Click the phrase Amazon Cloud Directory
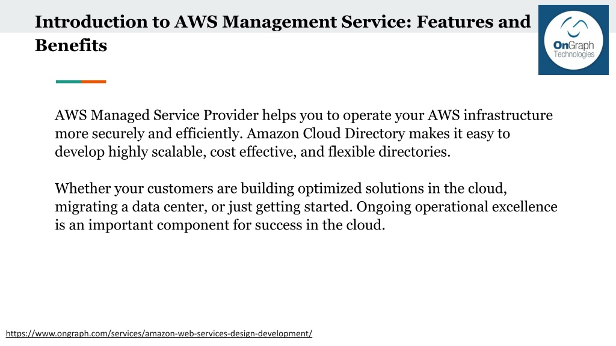Image resolution: width=616 pixels, height=346 pixels. (x=325, y=134)
